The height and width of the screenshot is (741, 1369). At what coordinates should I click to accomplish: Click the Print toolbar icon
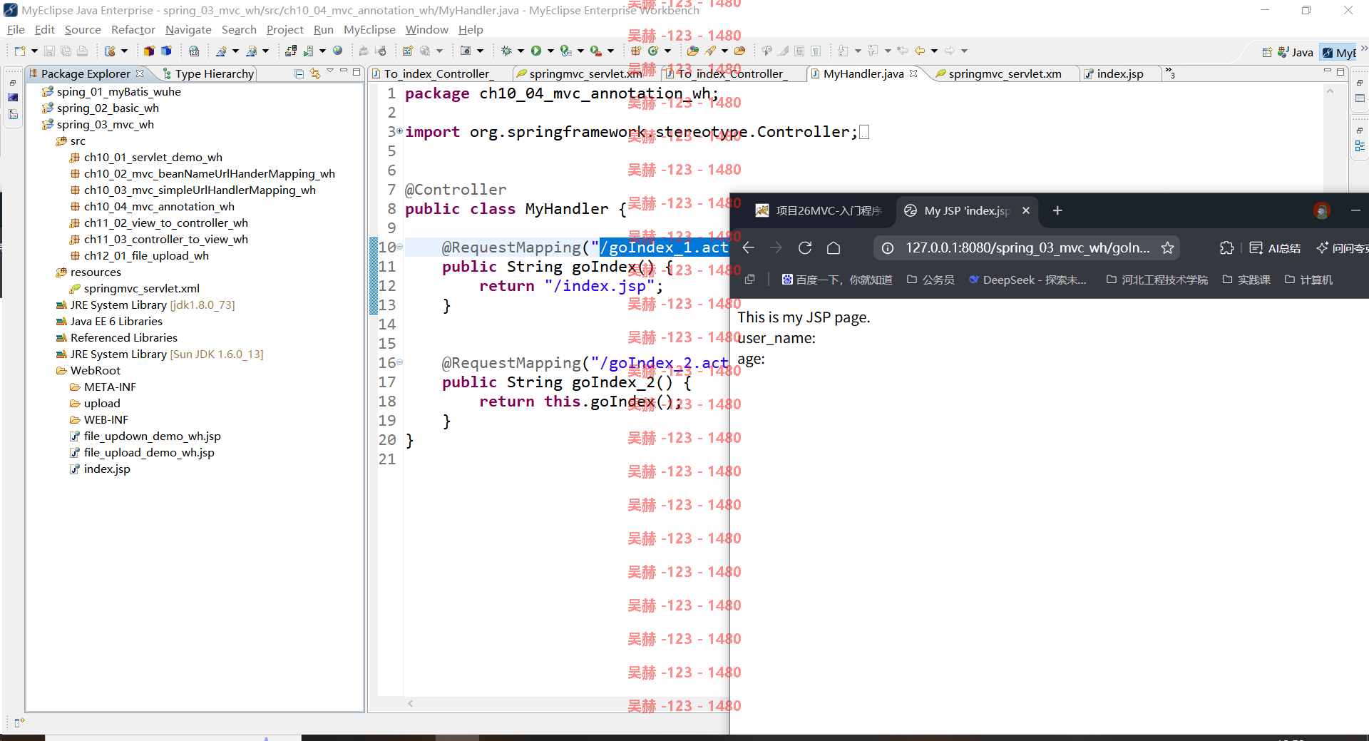click(82, 51)
